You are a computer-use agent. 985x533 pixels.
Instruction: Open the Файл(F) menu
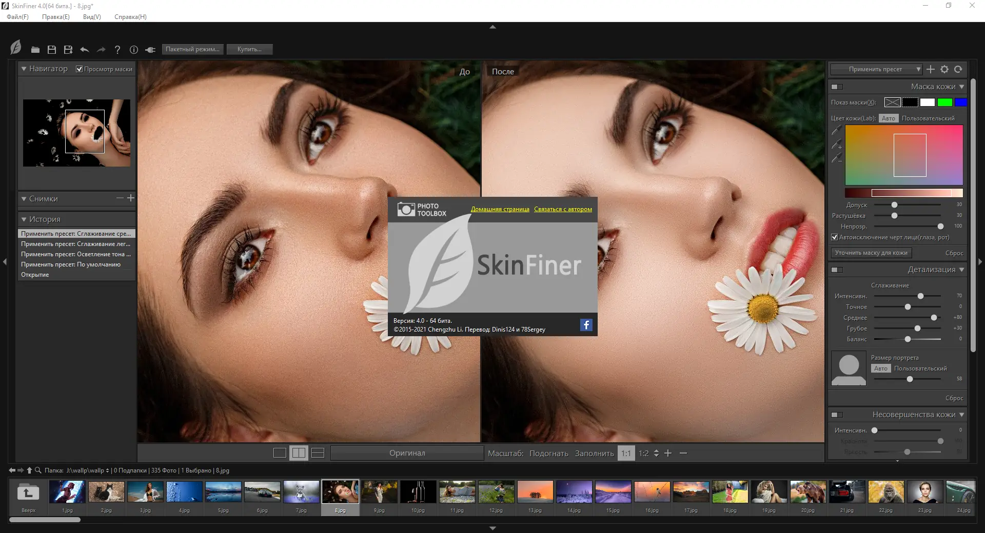click(17, 17)
